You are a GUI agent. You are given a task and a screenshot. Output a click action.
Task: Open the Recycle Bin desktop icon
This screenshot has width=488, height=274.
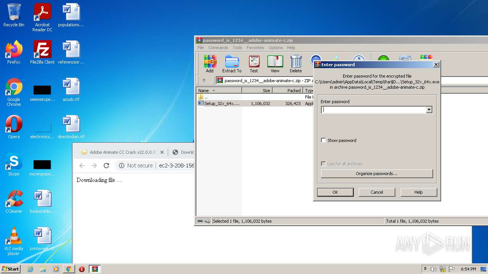(14, 16)
